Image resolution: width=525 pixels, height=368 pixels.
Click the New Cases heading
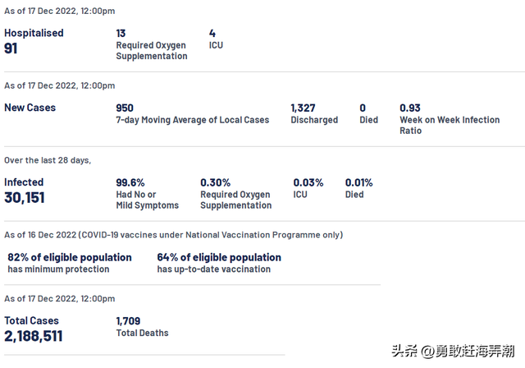(x=30, y=108)
